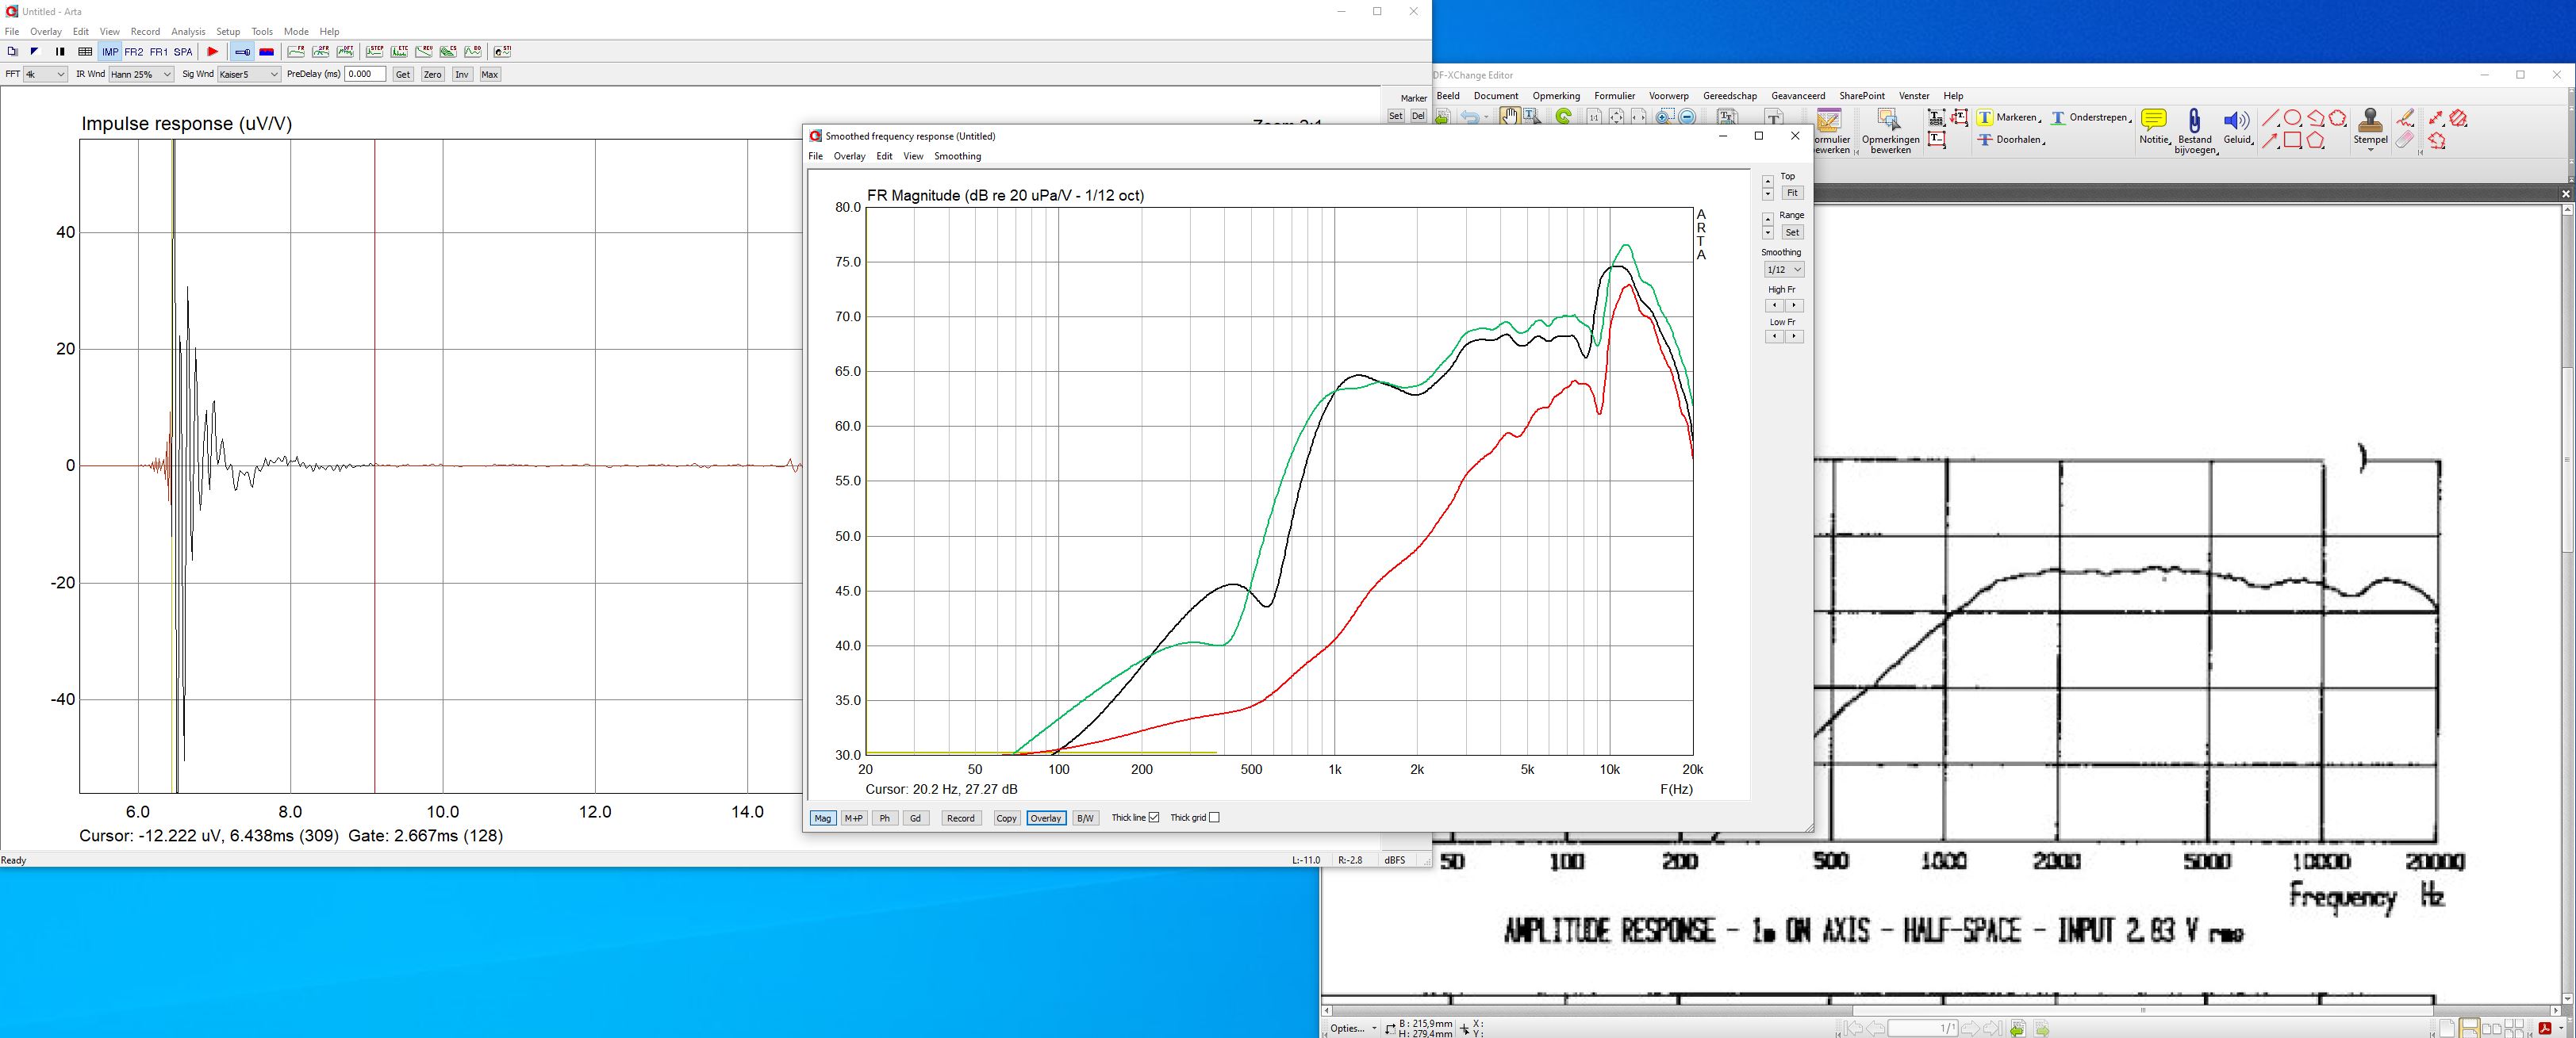Click the Set button under Range
This screenshot has height=1038, width=2576.
coord(1792,232)
